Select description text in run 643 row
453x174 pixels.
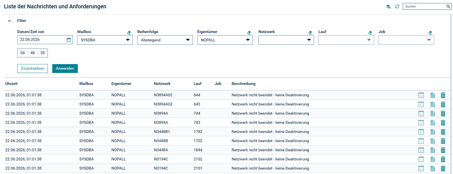pyautogui.click(x=270, y=104)
